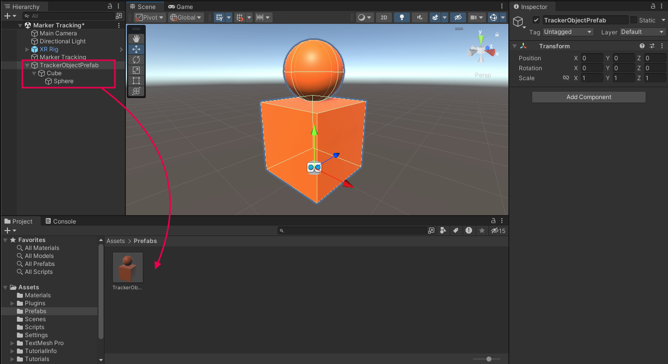
Task: Open the Tag Untagged dropdown
Action: point(568,32)
